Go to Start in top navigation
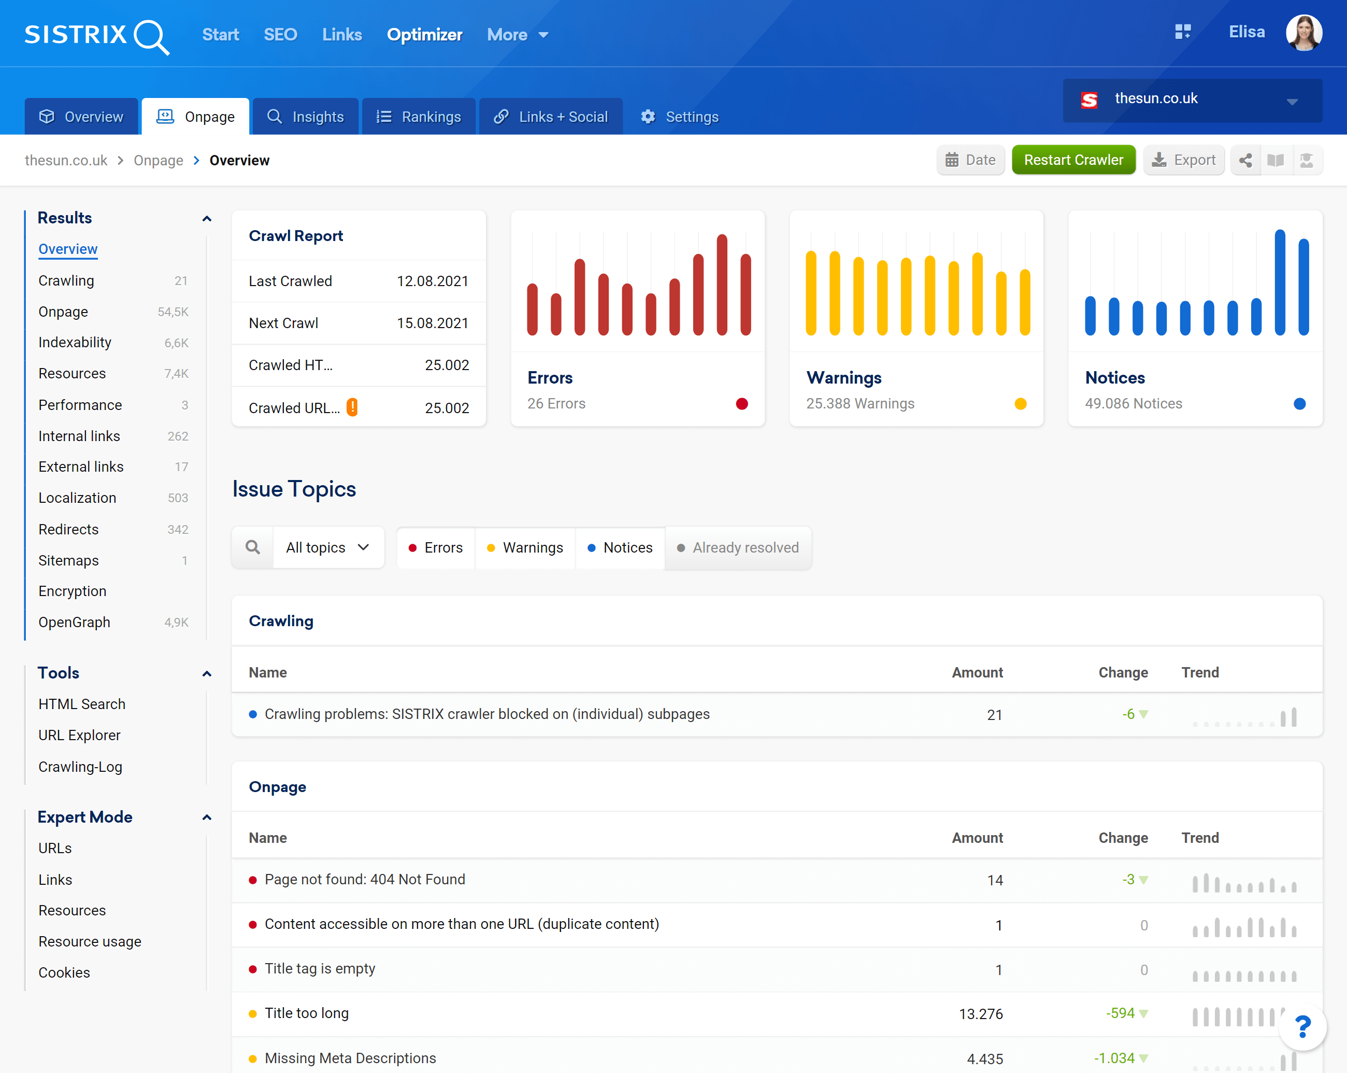 pos(220,35)
